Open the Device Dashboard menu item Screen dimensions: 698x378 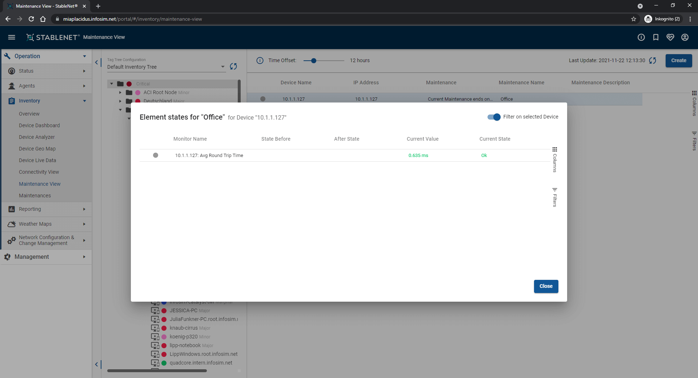tap(39, 125)
